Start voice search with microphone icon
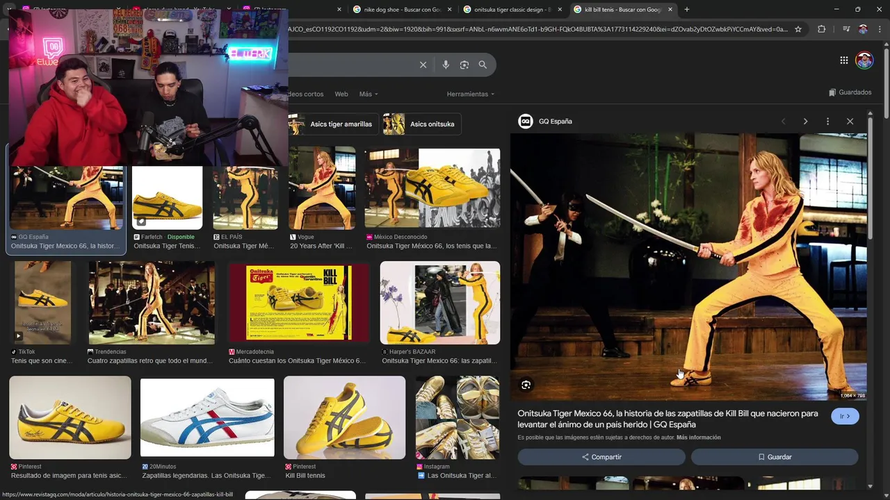890x500 pixels. click(446, 65)
